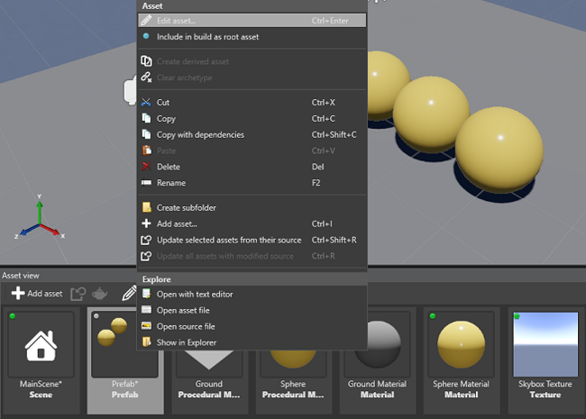Click the teapot icon in Asset view toolbar

point(100,294)
